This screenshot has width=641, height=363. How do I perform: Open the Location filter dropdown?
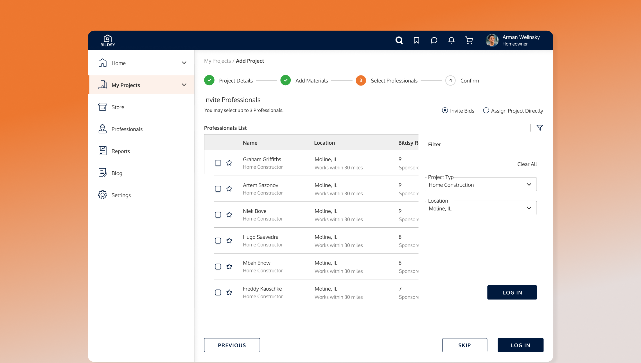[480, 209]
